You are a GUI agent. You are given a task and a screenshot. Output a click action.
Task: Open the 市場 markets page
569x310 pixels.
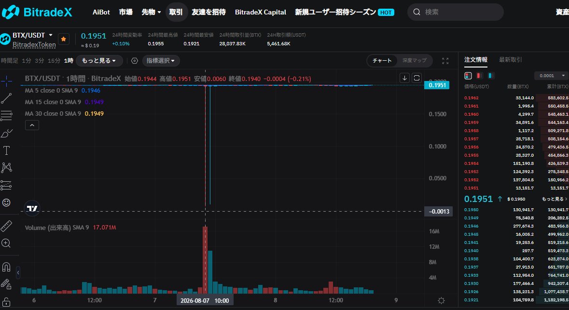pos(125,12)
